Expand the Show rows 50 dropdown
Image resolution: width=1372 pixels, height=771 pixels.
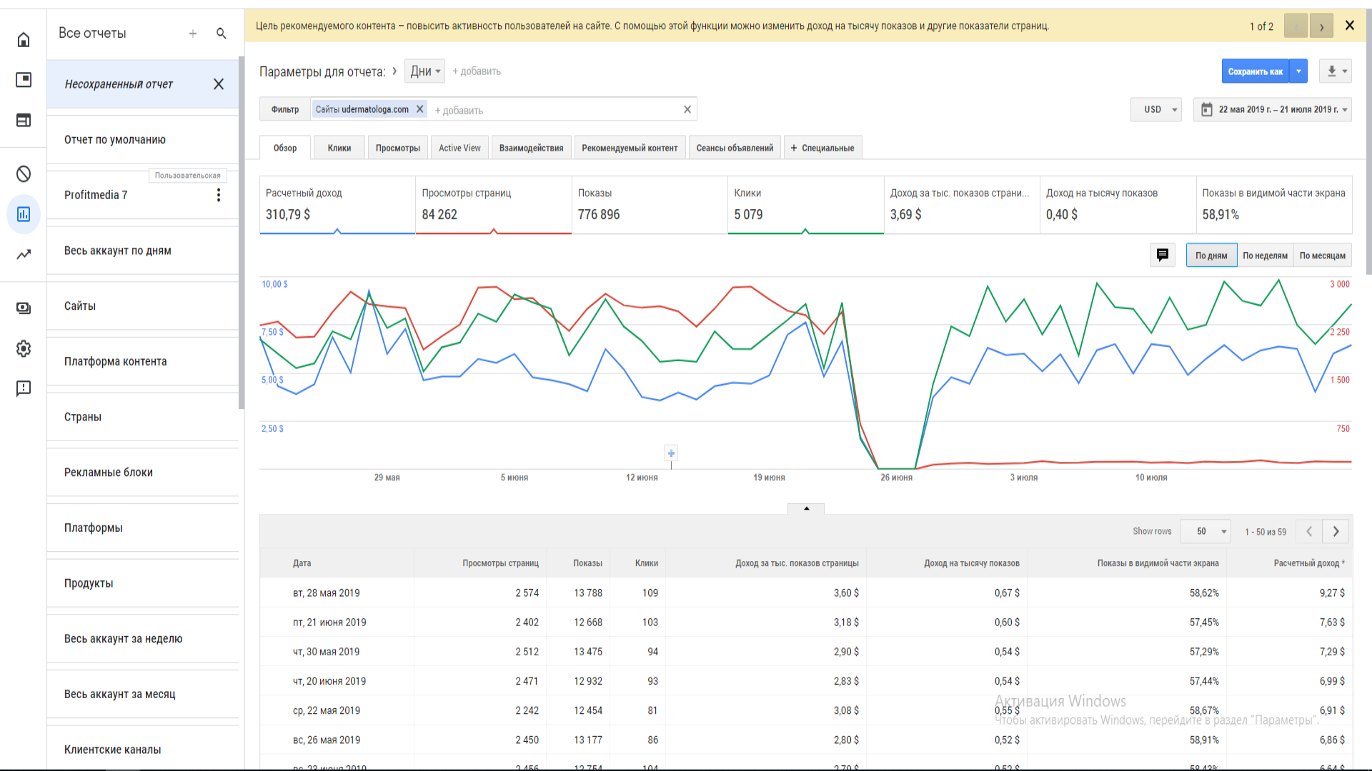[x=1205, y=531]
